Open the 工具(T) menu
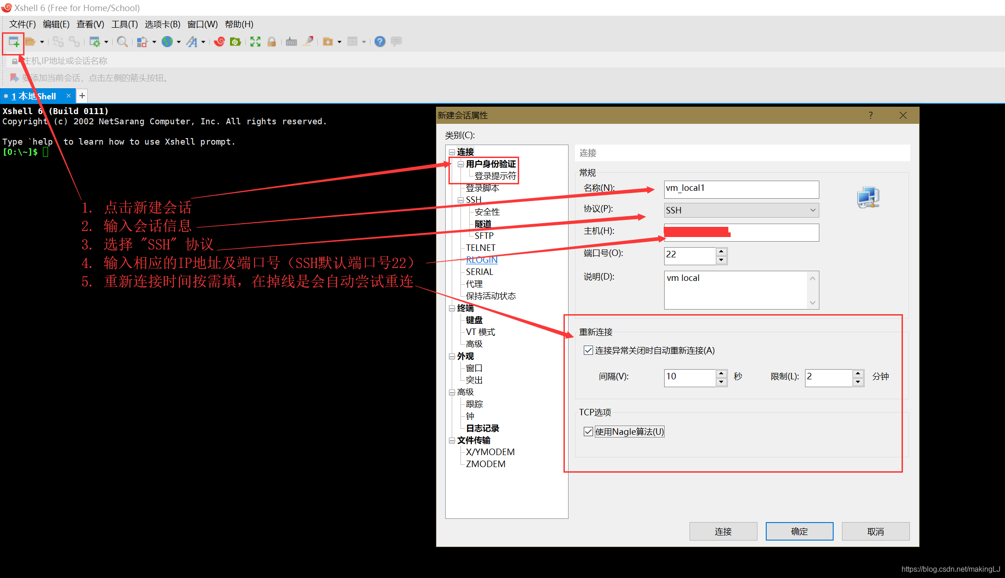Screen dimensions: 1005x578 (x=124, y=24)
